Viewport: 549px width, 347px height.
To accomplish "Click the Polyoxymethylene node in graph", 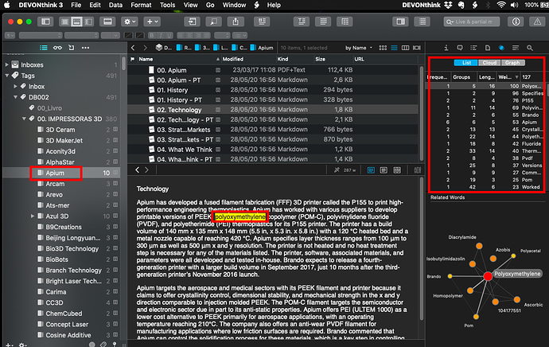I will tap(488, 276).
